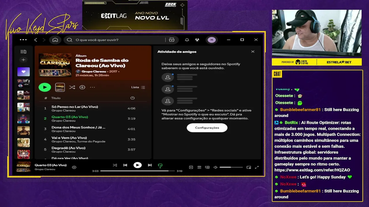Click now-playing cover art in bottom bar
This screenshot has width=369, height=207.
[x=23, y=167]
